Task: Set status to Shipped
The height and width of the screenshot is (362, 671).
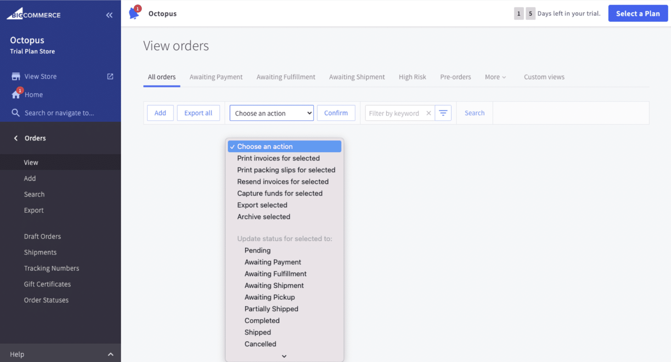Action: tap(284, 332)
